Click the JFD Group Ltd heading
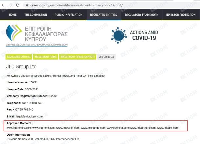 click(21, 67)
